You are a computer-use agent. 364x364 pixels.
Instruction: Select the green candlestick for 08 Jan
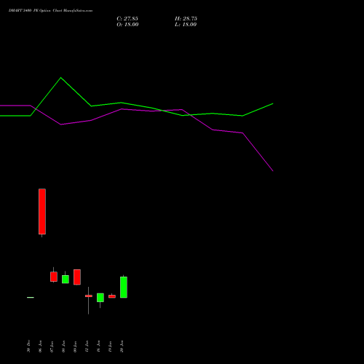66,279
